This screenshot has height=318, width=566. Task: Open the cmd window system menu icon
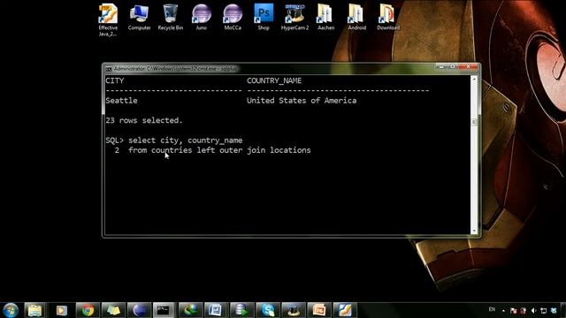tap(108, 69)
